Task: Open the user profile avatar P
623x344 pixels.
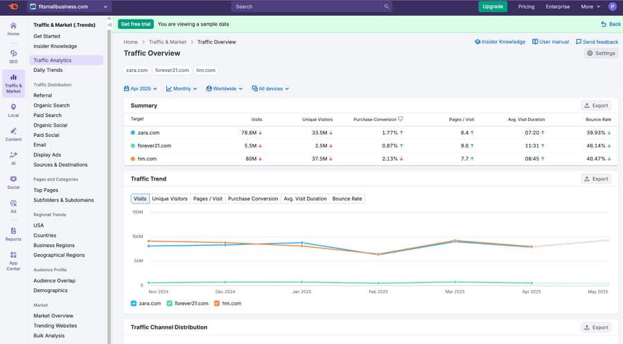Action: 613,6
